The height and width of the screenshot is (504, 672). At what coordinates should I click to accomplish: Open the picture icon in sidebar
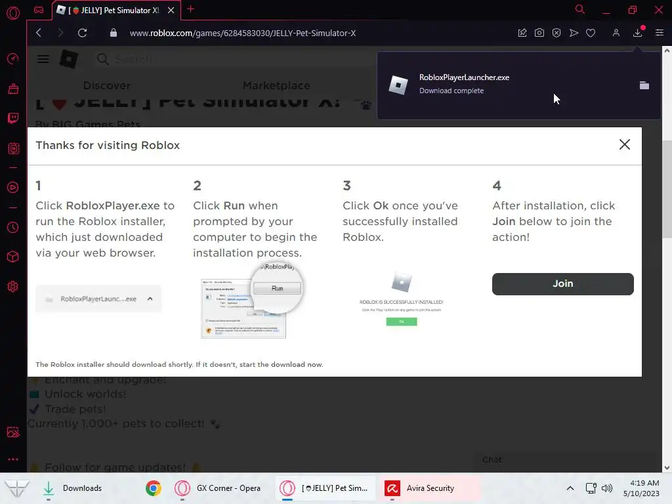tap(13, 432)
